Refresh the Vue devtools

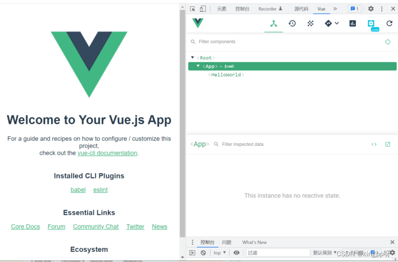[x=389, y=24]
